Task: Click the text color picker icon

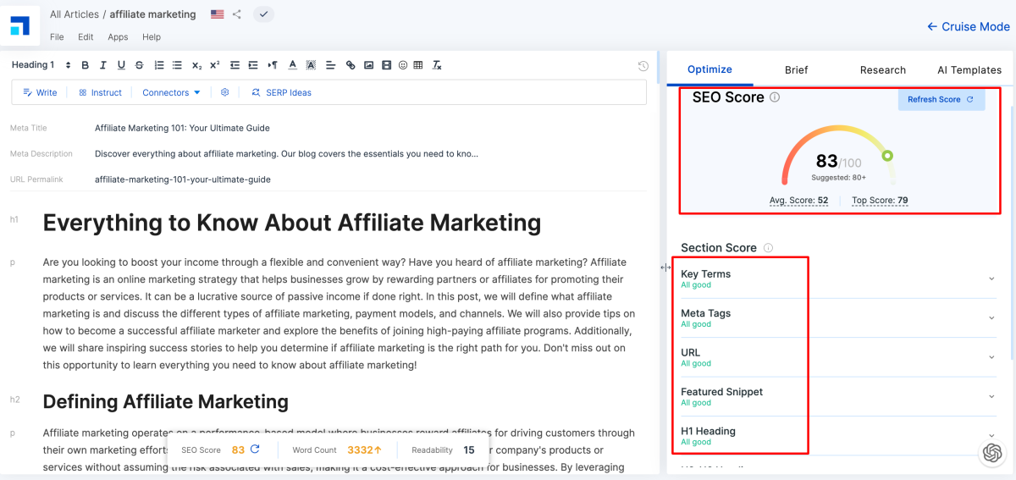Action: click(x=292, y=65)
